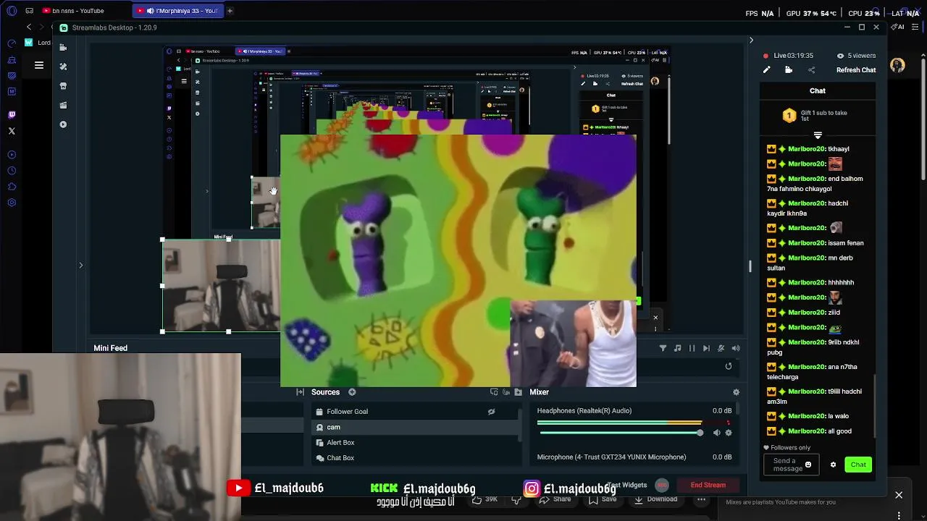927x521 pixels.
Task: Click YouTube Download button
Action: (x=655, y=499)
